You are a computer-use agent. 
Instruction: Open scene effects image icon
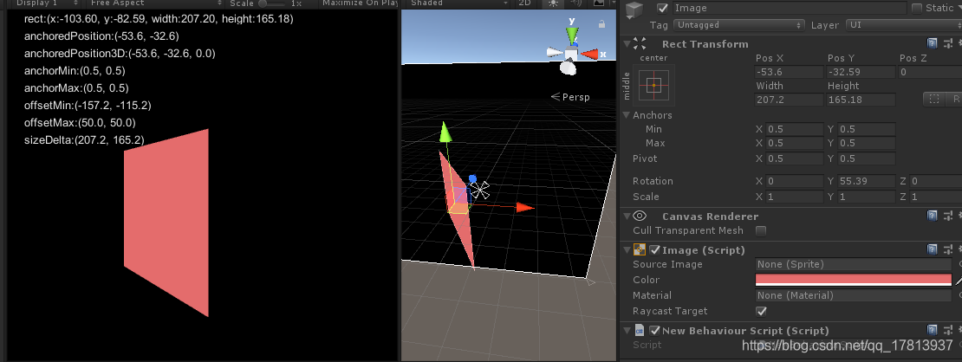click(x=599, y=3)
